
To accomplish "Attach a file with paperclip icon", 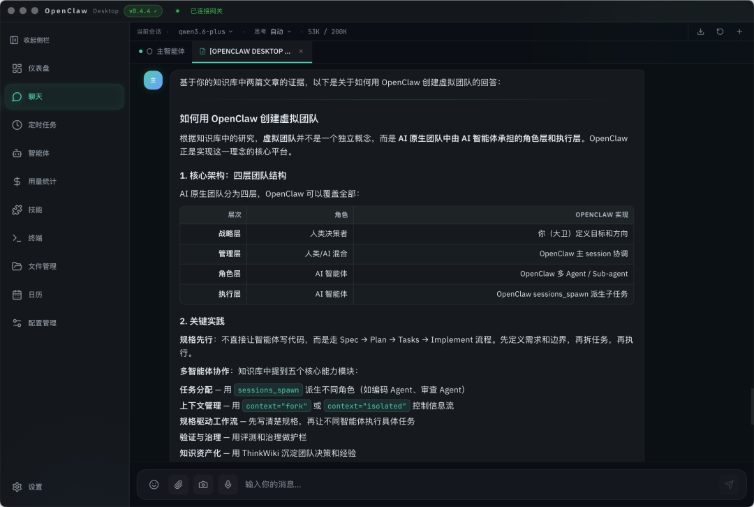I will [x=179, y=485].
